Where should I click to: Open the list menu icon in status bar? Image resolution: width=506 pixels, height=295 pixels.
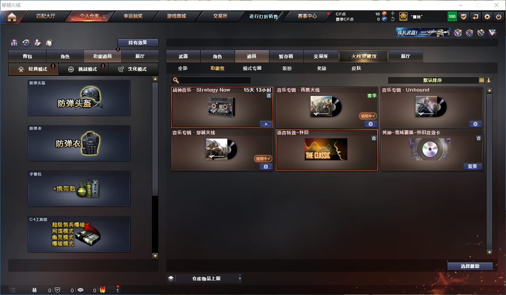13,290
